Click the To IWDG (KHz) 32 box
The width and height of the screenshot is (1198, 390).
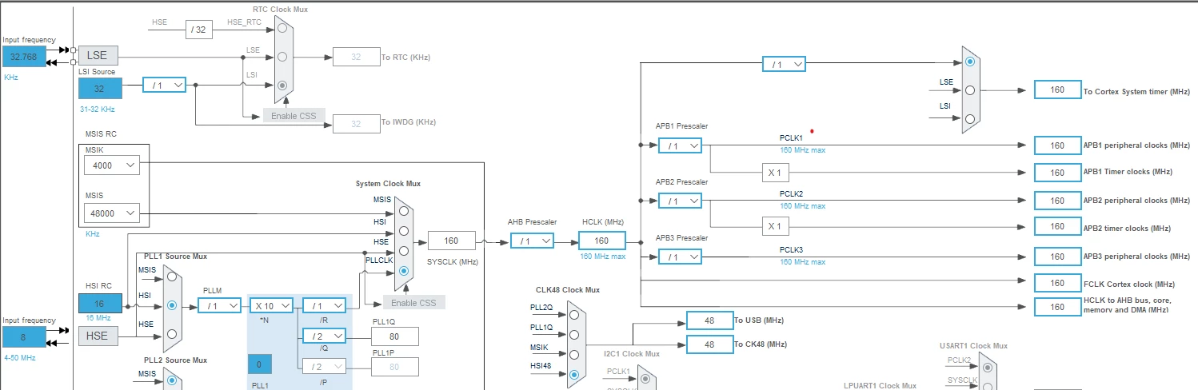point(356,123)
